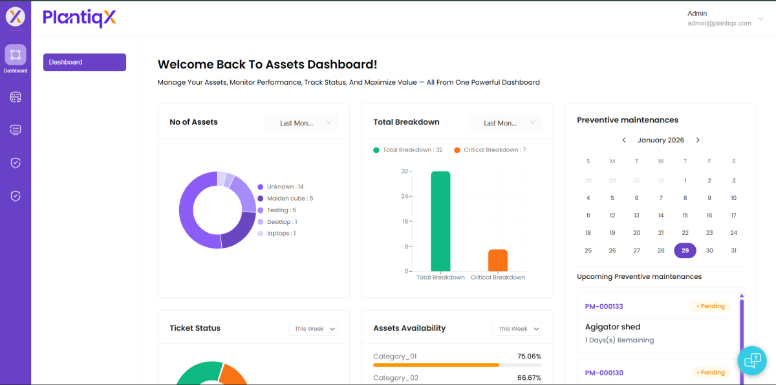The width and height of the screenshot is (776, 385).
Task: Expand the Admin account dropdown arrow
Action: pos(760,19)
